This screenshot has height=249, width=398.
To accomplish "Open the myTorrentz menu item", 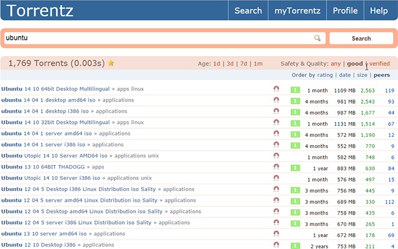I will pos(297,11).
